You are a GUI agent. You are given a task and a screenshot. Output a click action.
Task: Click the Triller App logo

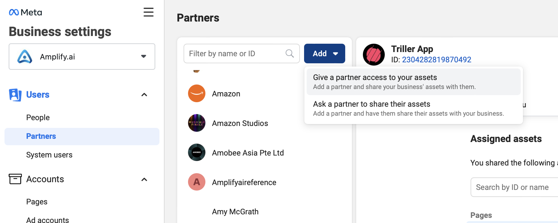pos(374,55)
